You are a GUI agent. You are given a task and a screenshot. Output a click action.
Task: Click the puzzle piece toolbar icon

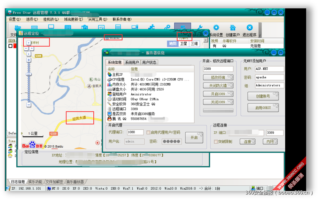point(151,27)
